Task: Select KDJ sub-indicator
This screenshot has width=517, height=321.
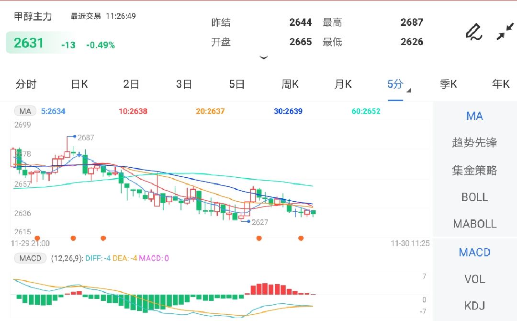Action: 474,306
